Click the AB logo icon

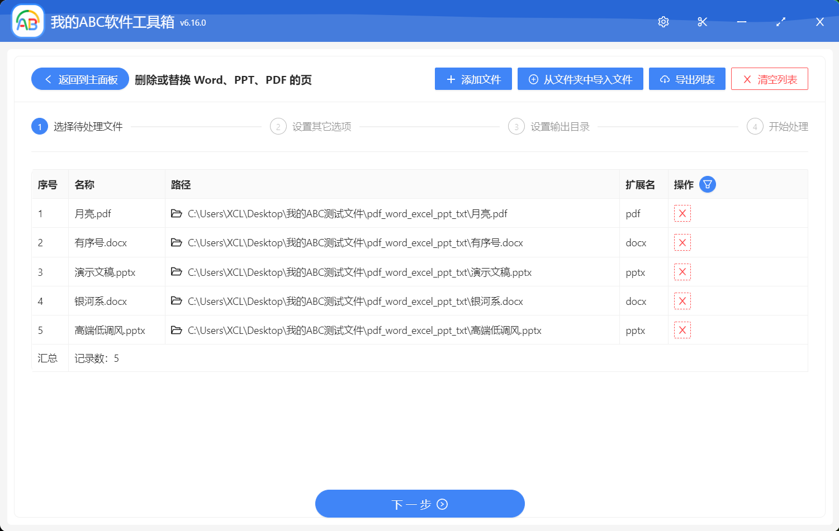click(x=27, y=22)
